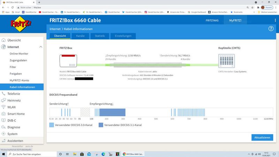Click the System gear icon

(3, 134)
